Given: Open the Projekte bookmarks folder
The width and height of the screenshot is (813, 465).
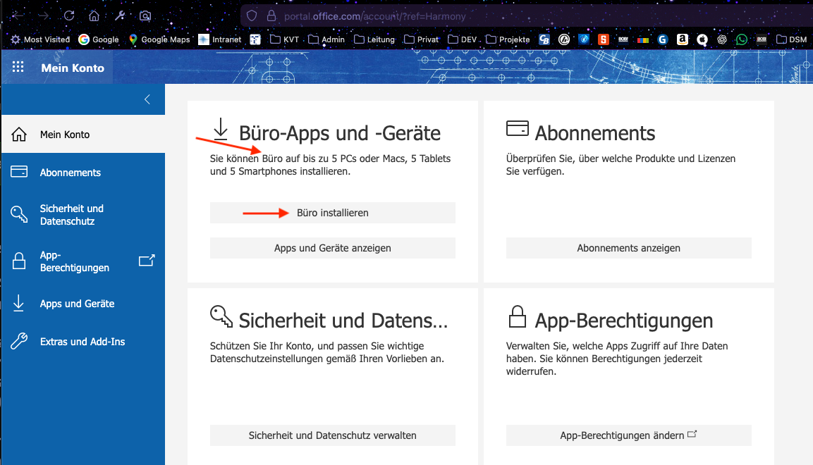Looking at the screenshot, I should (x=508, y=39).
